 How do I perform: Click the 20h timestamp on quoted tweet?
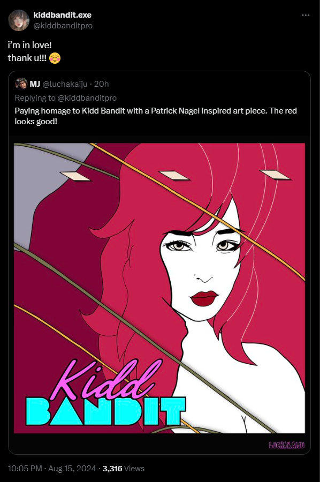pos(101,84)
